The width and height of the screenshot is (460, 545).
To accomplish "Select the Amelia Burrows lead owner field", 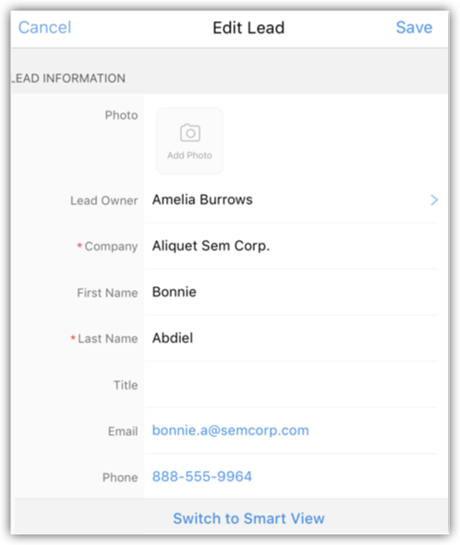I will click(x=291, y=200).
